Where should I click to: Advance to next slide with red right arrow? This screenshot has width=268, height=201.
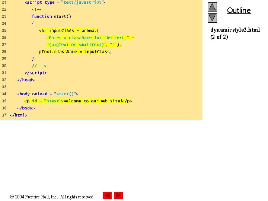tap(118, 195)
